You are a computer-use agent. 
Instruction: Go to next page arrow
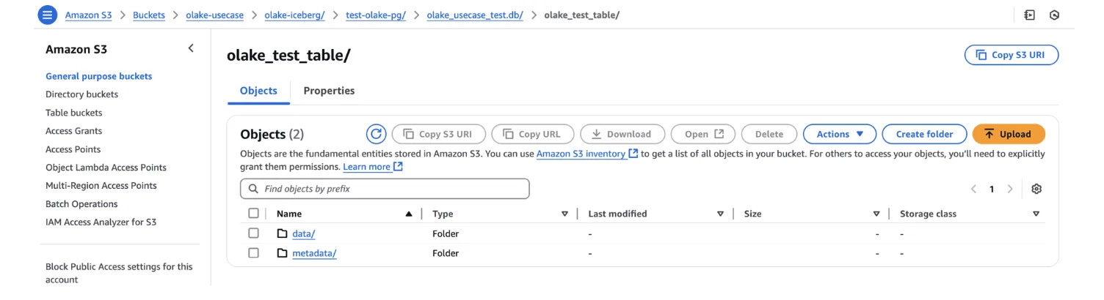1010,189
